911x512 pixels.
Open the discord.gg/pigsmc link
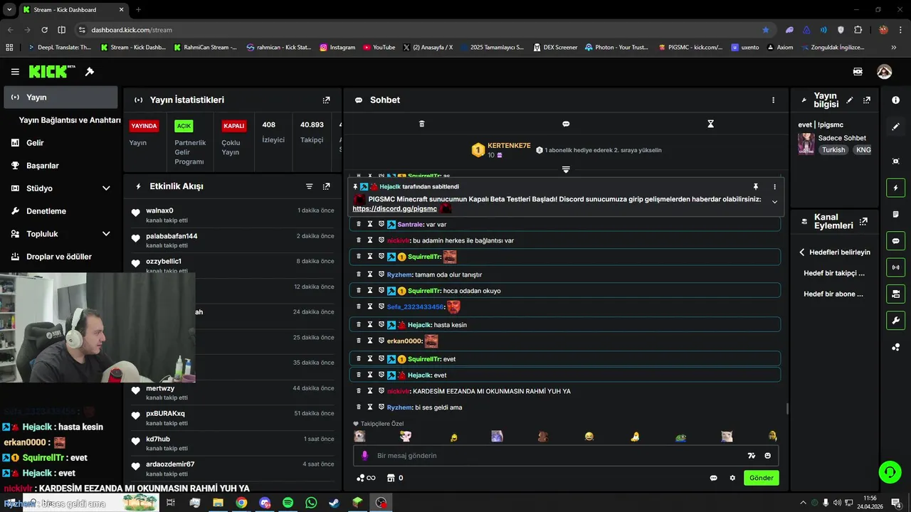point(394,209)
